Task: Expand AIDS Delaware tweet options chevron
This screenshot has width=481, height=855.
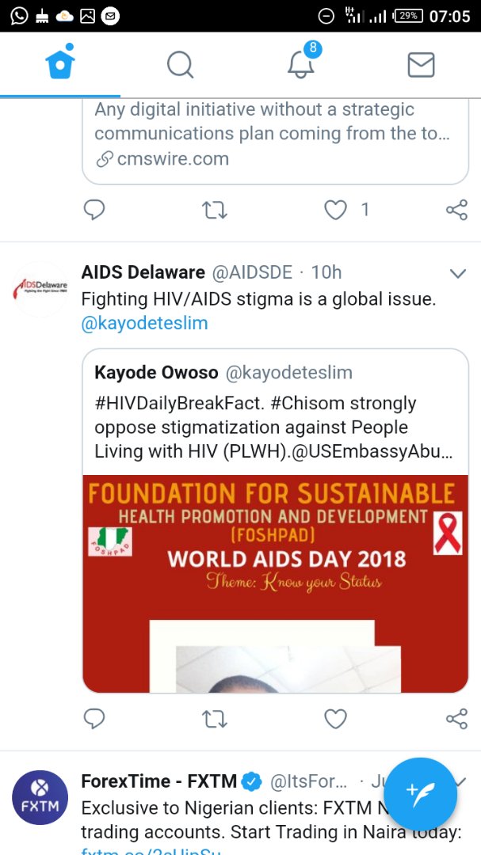Action: [457, 274]
